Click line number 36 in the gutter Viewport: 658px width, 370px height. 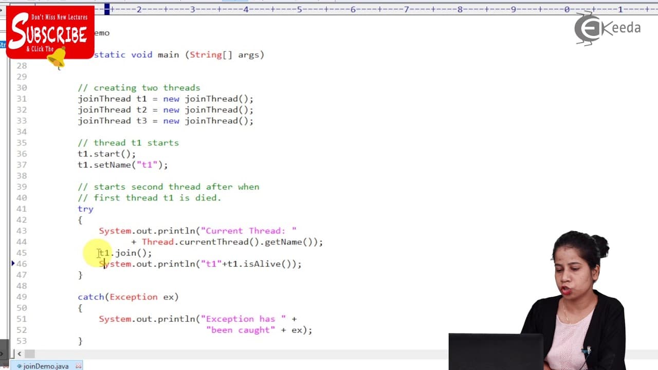click(21, 154)
